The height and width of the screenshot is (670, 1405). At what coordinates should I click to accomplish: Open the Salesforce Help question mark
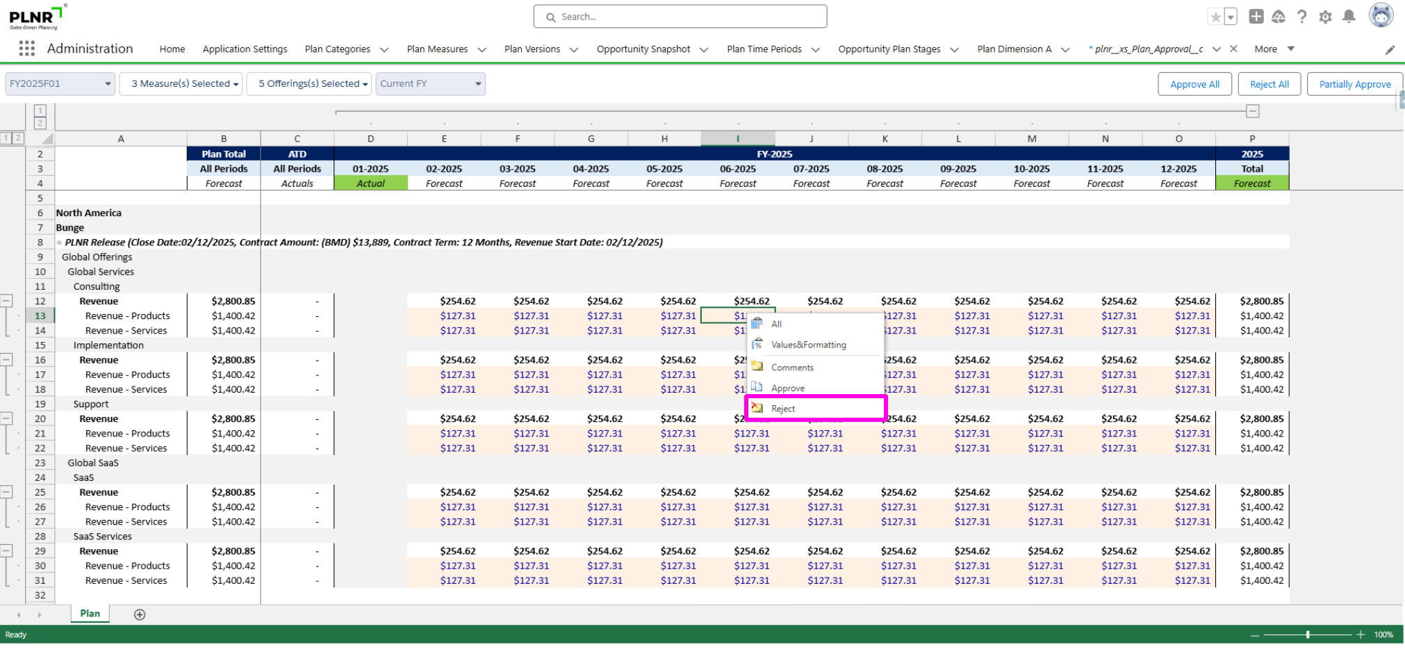pyautogui.click(x=1301, y=17)
